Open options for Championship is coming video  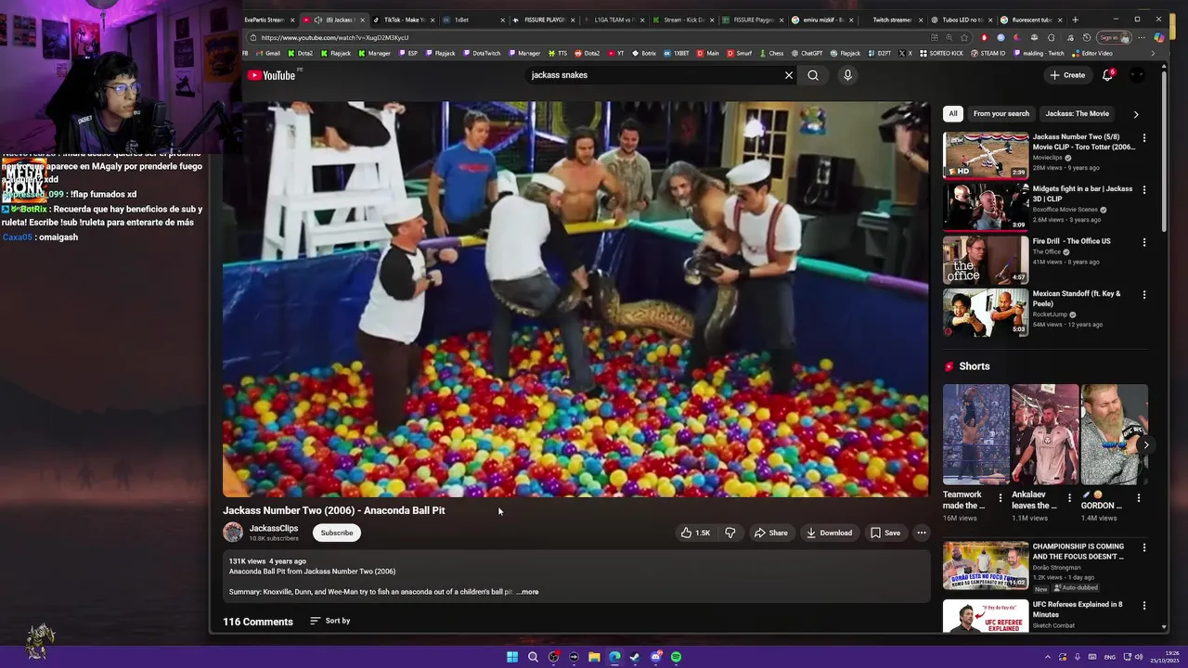[x=1143, y=548]
